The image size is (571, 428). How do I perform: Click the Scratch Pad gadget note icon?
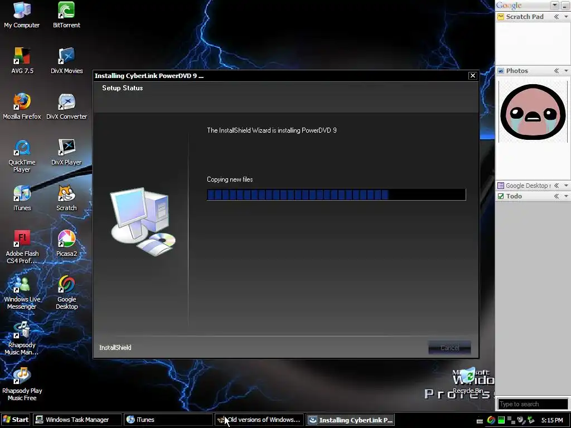(x=501, y=17)
